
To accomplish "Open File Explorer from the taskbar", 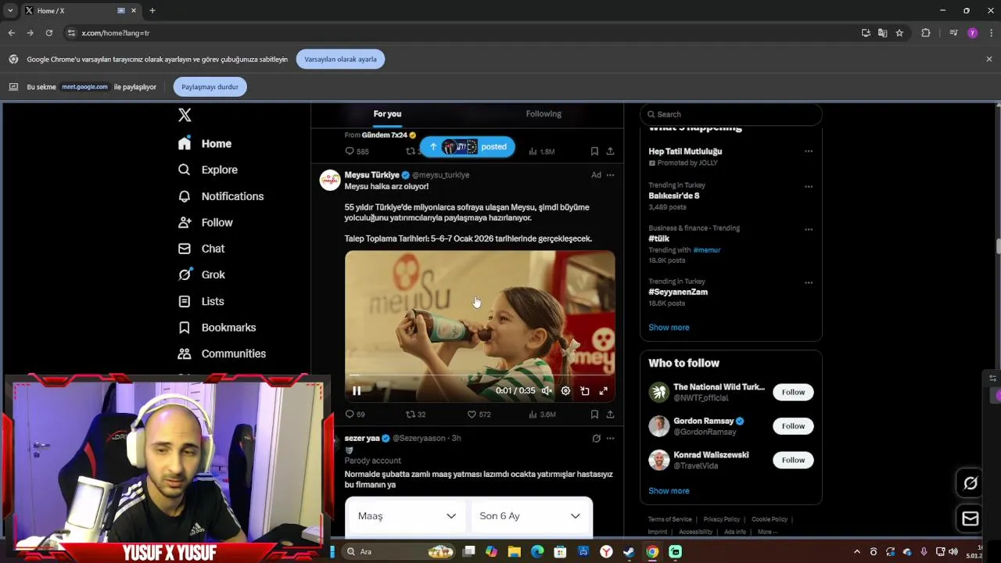I will point(514,552).
